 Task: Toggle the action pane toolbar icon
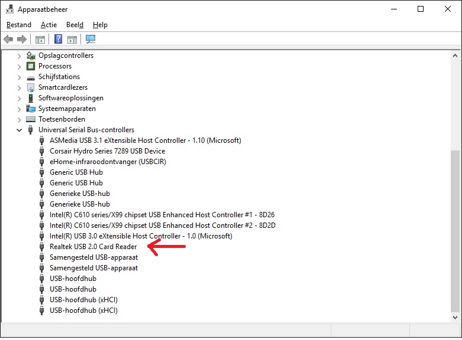pos(72,39)
